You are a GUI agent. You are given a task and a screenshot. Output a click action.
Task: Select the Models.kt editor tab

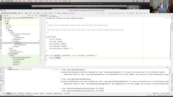click(54, 16)
